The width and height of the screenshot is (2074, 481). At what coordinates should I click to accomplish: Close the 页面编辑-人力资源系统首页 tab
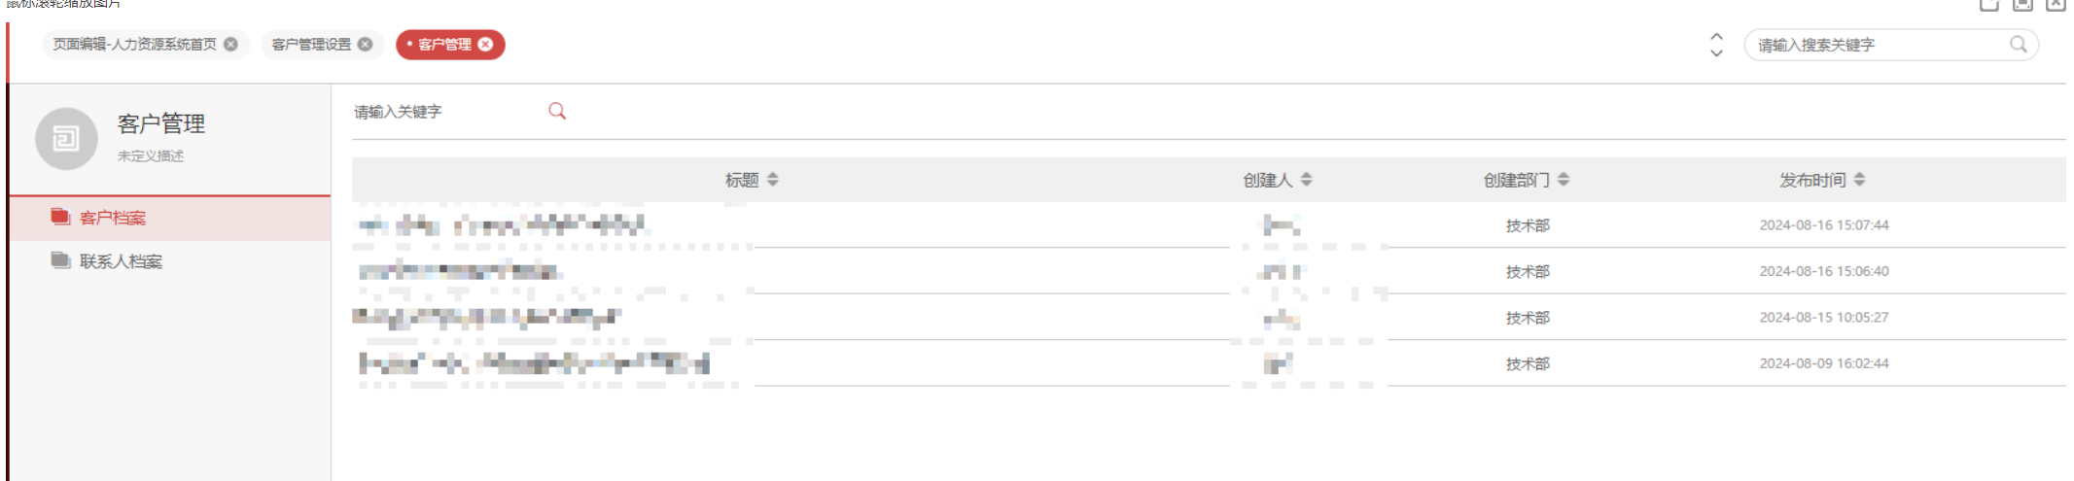[x=230, y=44]
